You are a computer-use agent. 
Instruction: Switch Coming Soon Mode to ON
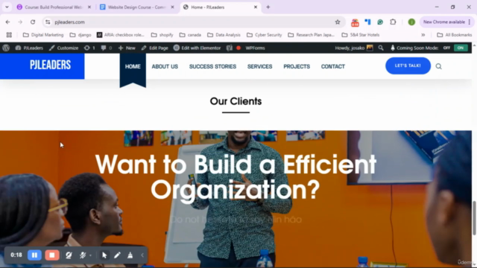pyautogui.click(x=461, y=48)
